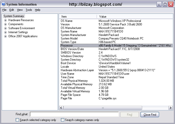Click the horizontal scrollbar left arrow

61,108
